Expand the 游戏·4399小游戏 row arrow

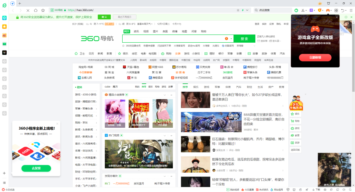(x=96, y=95)
